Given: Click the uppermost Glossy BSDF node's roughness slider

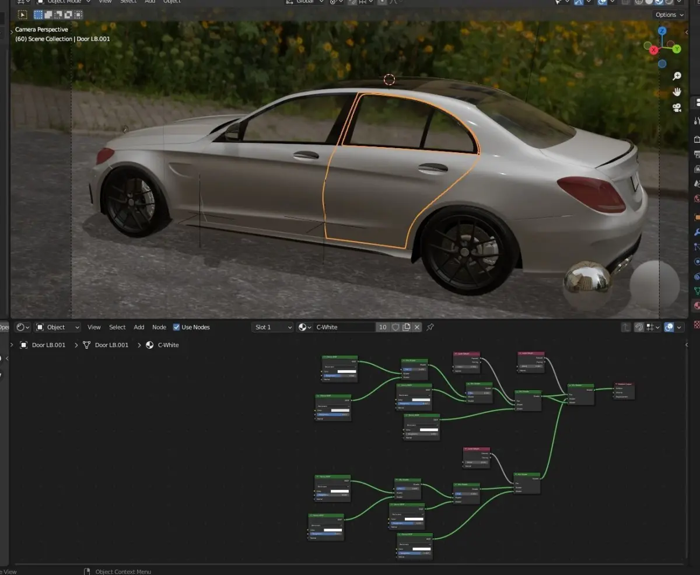Looking at the screenshot, I should coord(340,376).
